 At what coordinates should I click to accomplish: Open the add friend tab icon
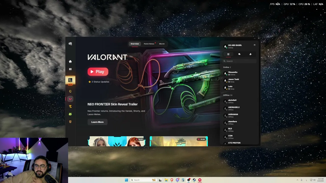click(x=250, y=54)
